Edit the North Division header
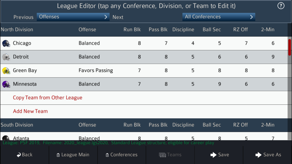This screenshot has height=164, width=292. tap(17, 30)
